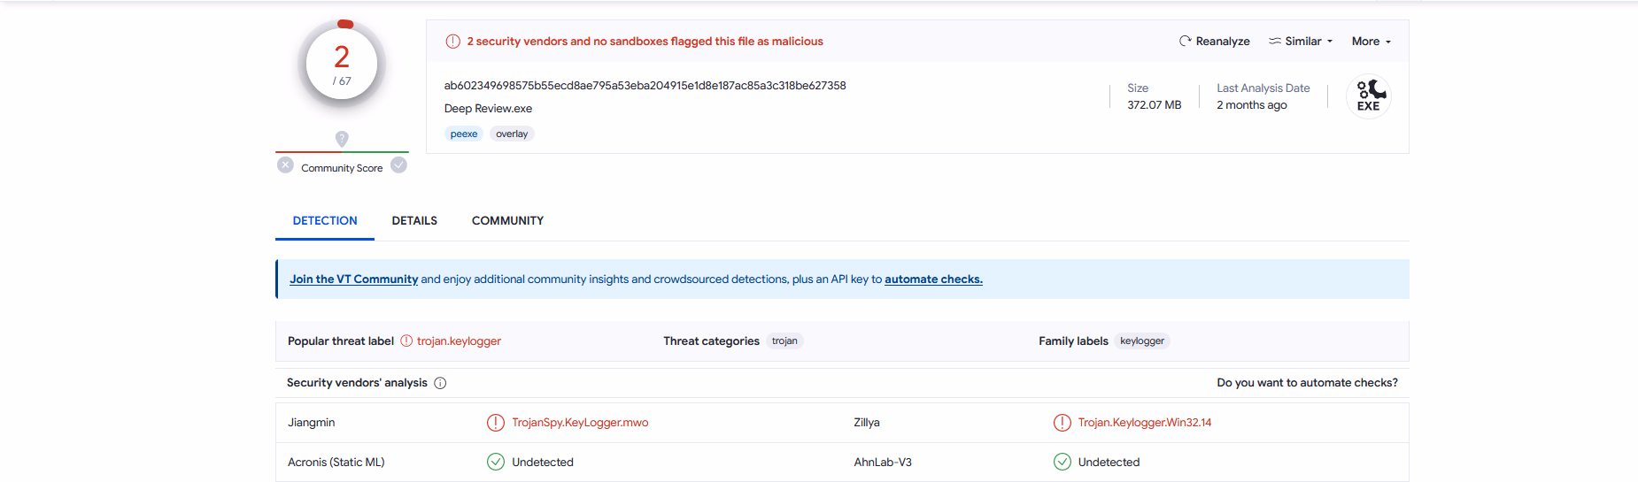This screenshot has width=1638, height=482.
Task: Click the trojan.keylogger popular threat label
Action: [x=459, y=340]
